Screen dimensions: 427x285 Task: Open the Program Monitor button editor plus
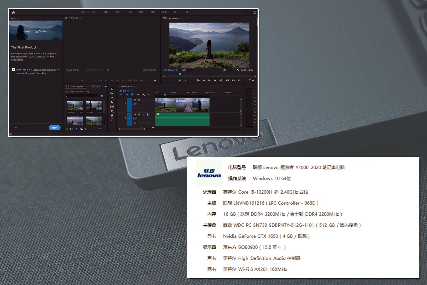(x=253, y=80)
